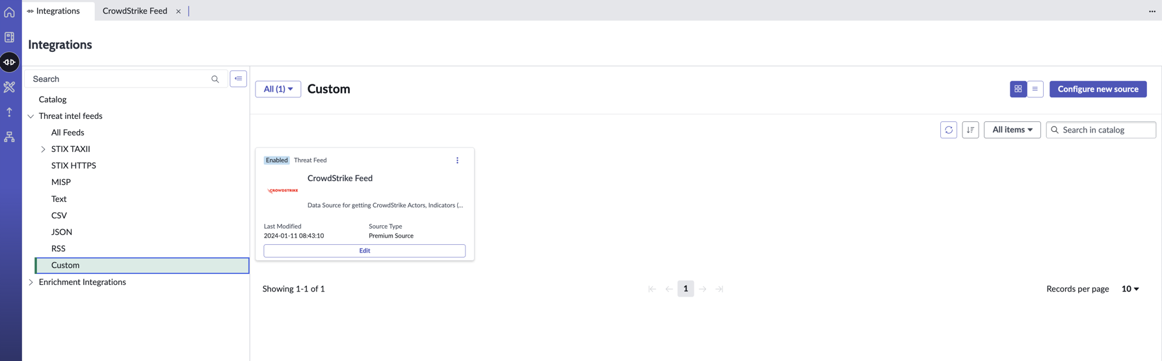1162x361 pixels.
Task: Click Configure new source button
Action: point(1098,89)
